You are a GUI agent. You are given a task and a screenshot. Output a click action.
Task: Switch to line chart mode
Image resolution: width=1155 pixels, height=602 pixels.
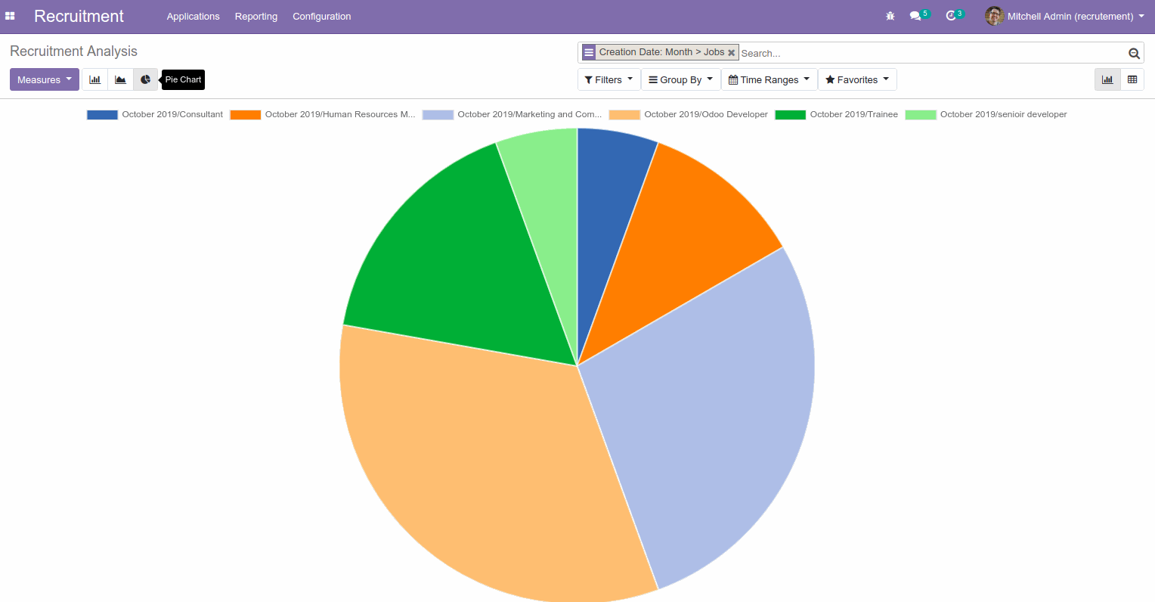pos(120,79)
